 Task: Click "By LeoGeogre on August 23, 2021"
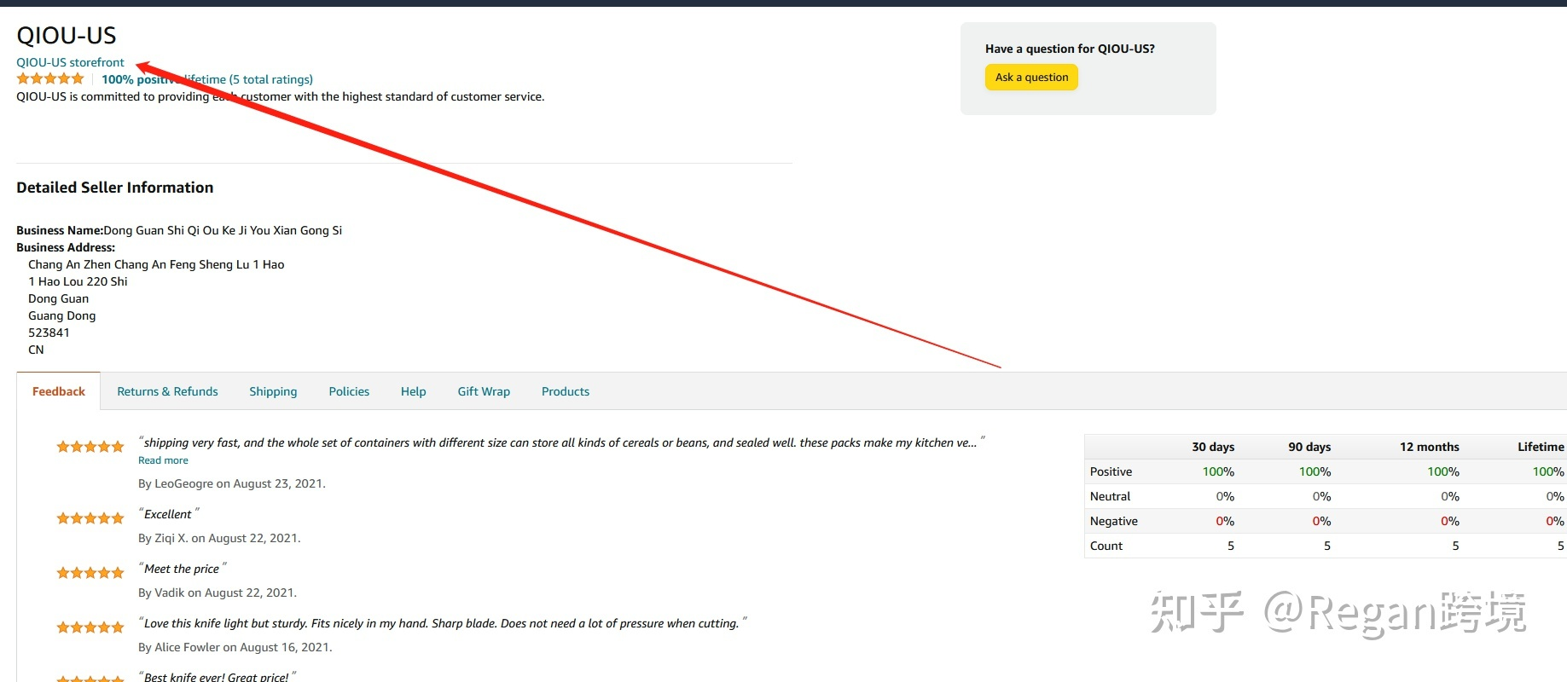click(x=232, y=483)
